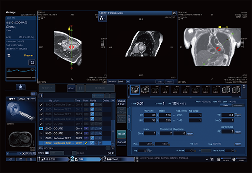Screen dimensions: 252x173
Task: Open the Location Sub1 dropdown
Action: 123,81
